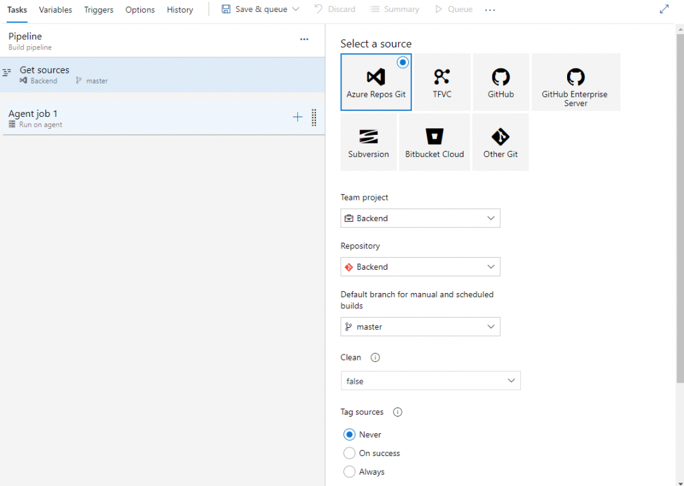Choose the TFVC source tile
The width and height of the screenshot is (684, 486).
click(x=442, y=82)
